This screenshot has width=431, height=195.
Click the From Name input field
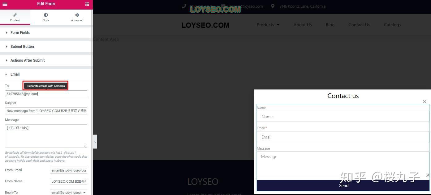click(x=68, y=181)
